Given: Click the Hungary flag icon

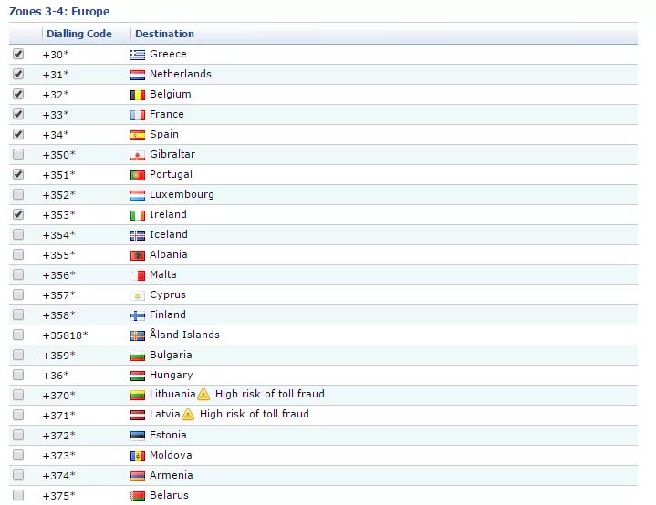Looking at the screenshot, I should click(x=138, y=376).
